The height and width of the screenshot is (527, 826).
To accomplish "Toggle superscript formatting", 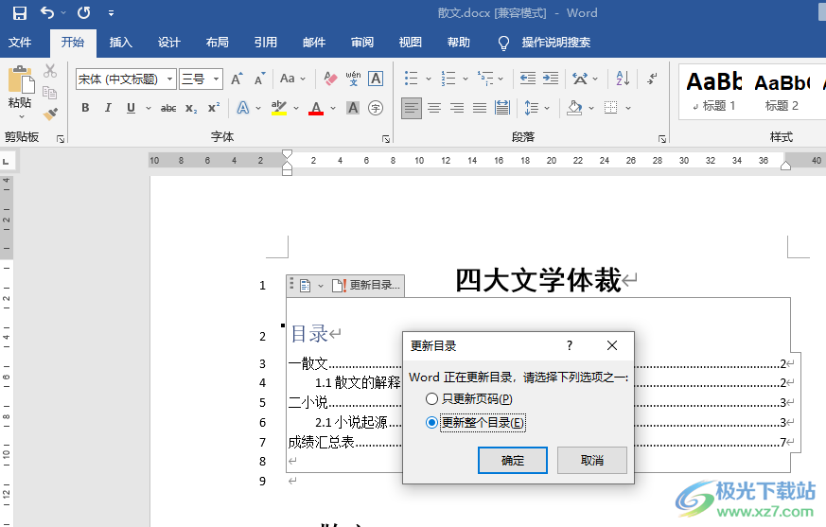I will [x=213, y=108].
